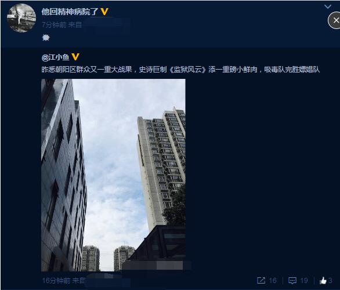Enlarge the reposted building photo
Viewport: 340px width, 290px height.
(x=113, y=175)
